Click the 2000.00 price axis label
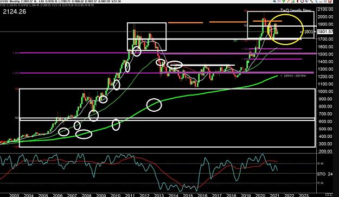Screen dimensions: 339x197 point(325,17)
